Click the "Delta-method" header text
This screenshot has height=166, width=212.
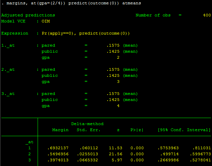tap(87, 124)
